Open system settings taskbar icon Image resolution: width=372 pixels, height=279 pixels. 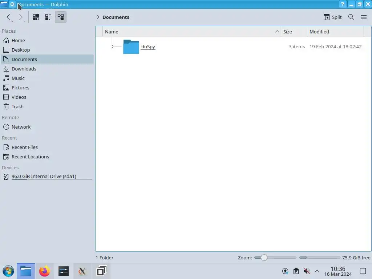(63, 271)
